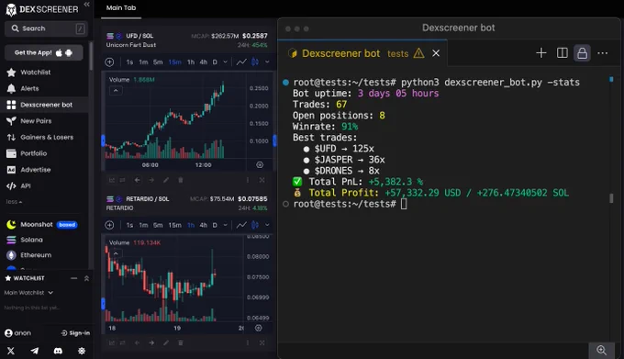Click the Sign-in link

pyautogui.click(x=75, y=332)
